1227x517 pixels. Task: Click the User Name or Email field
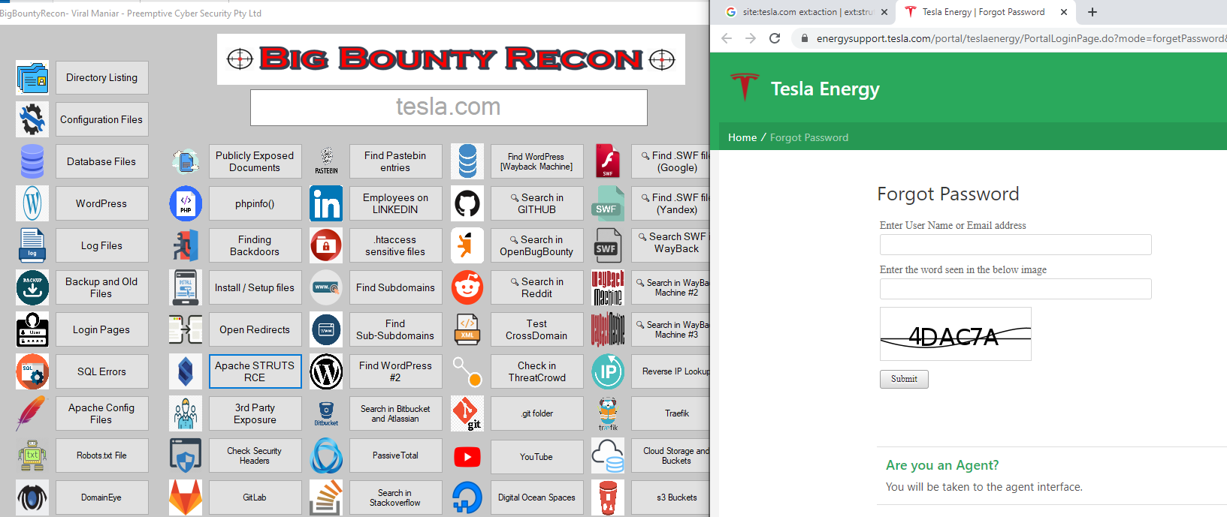(x=1015, y=245)
